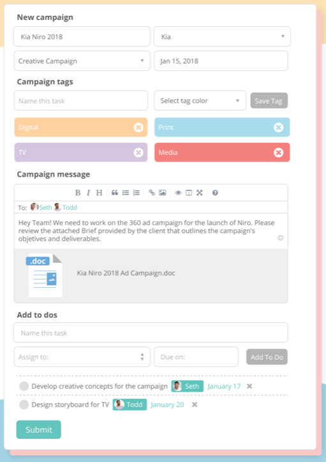
Task: Open the Kia client dropdown
Action: 223,36
